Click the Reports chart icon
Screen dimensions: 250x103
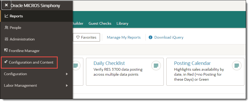point(6,16)
